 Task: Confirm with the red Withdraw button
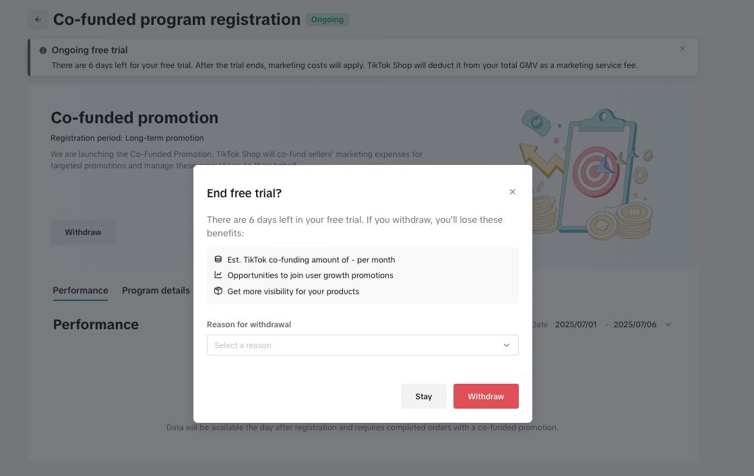(486, 396)
